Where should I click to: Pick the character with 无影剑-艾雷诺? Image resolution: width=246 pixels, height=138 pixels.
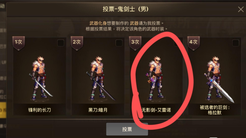tap(155, 78)
